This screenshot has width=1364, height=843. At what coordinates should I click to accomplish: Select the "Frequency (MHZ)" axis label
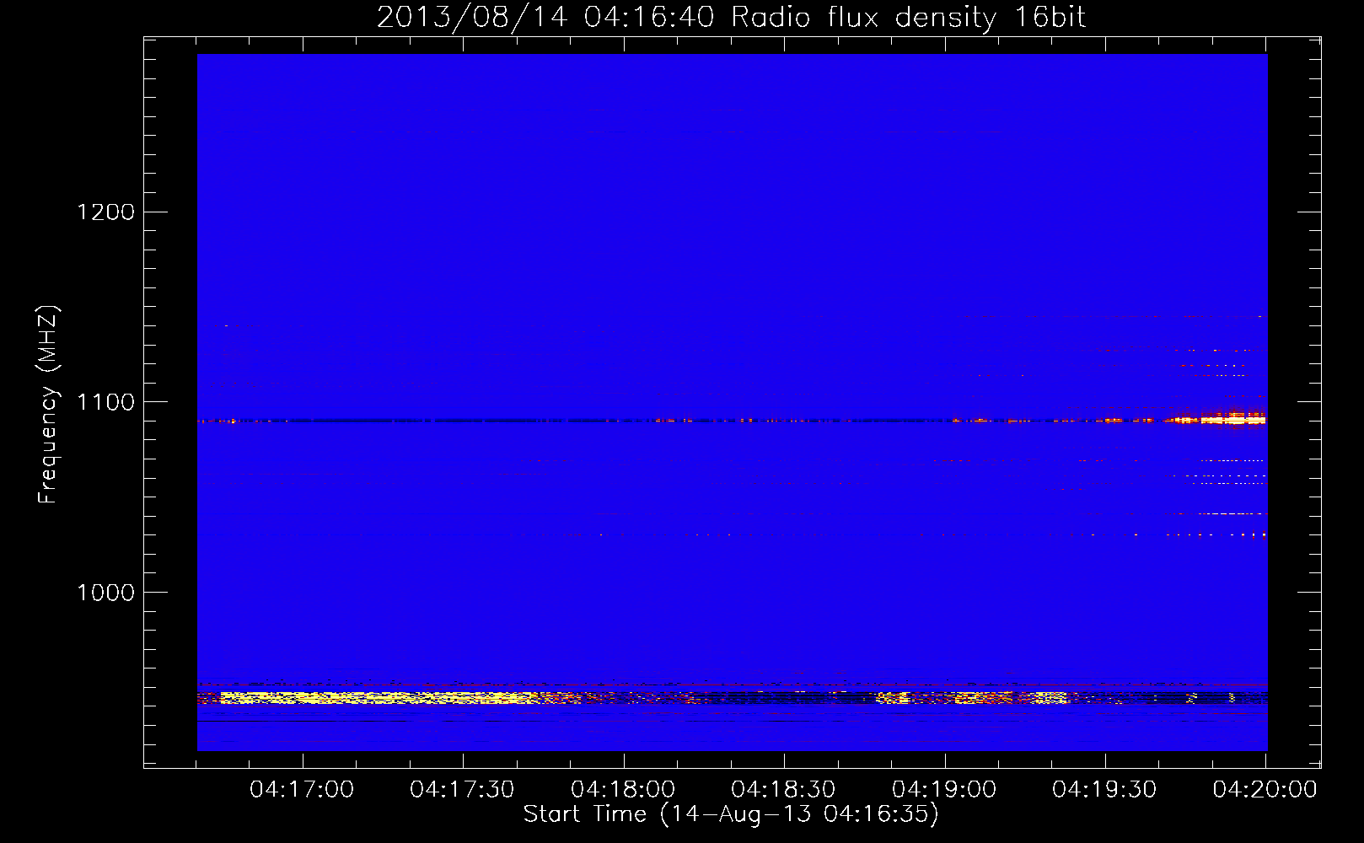48,405
